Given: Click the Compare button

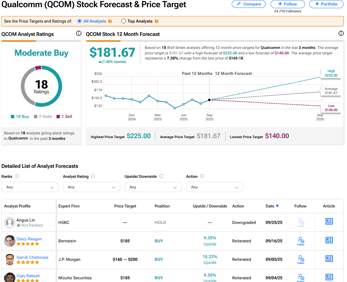Looking at the screenshot, I should (248, 4).
